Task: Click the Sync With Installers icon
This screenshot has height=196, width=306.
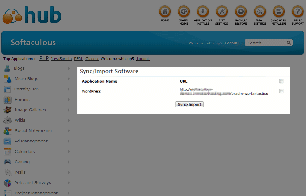Action: [x=279, y=12]
